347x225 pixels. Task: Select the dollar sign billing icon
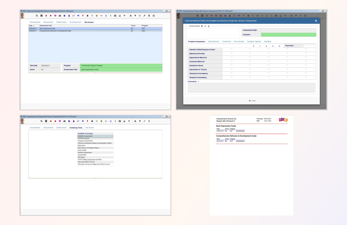111,15
